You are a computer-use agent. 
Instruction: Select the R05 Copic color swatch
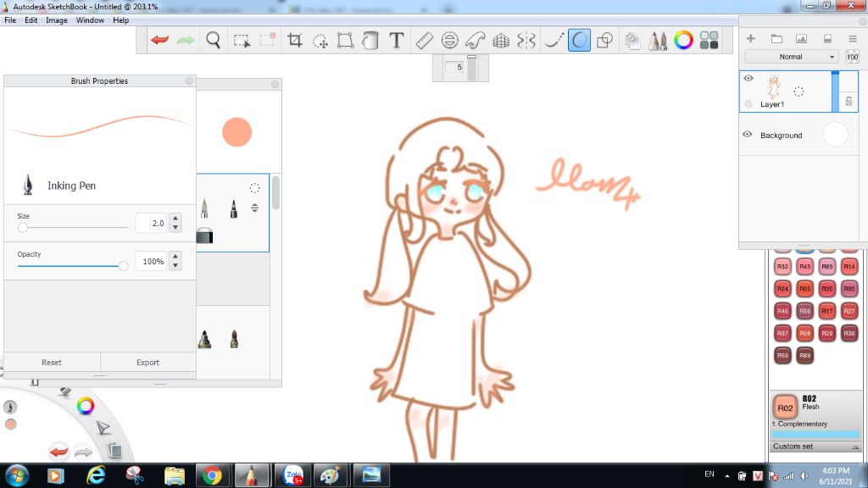[805, 288]
